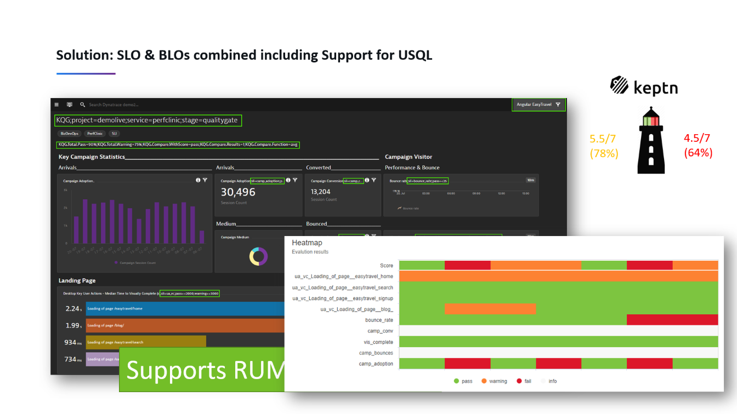
Task: Click the Bounce rate trend-line icon
Action: pos(400,208)
